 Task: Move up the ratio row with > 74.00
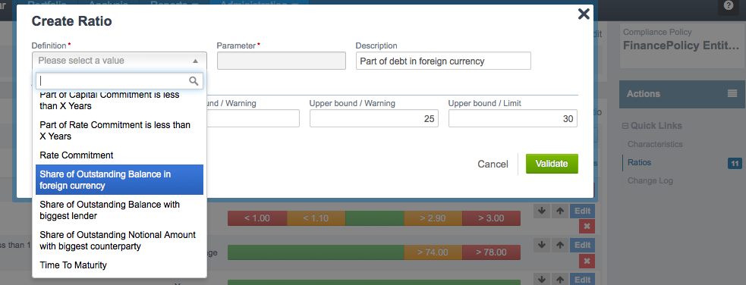coord(560,245)
